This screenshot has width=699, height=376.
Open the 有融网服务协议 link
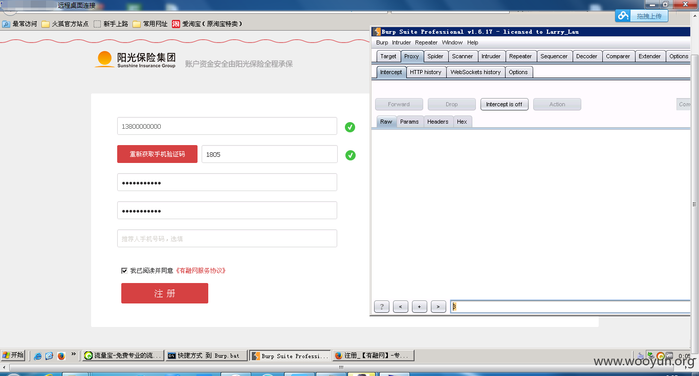point(201,271)
